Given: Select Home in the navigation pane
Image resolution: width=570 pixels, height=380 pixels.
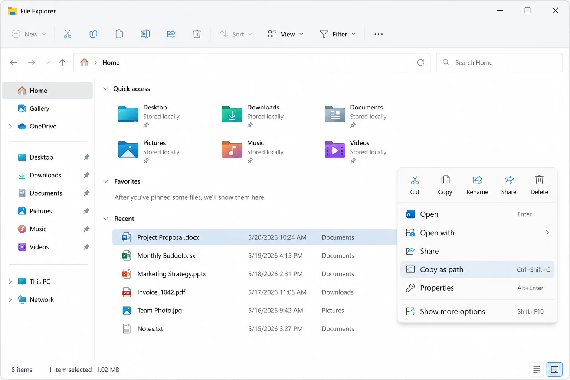Looking at the screenshot, I should (x=47, y=91).
